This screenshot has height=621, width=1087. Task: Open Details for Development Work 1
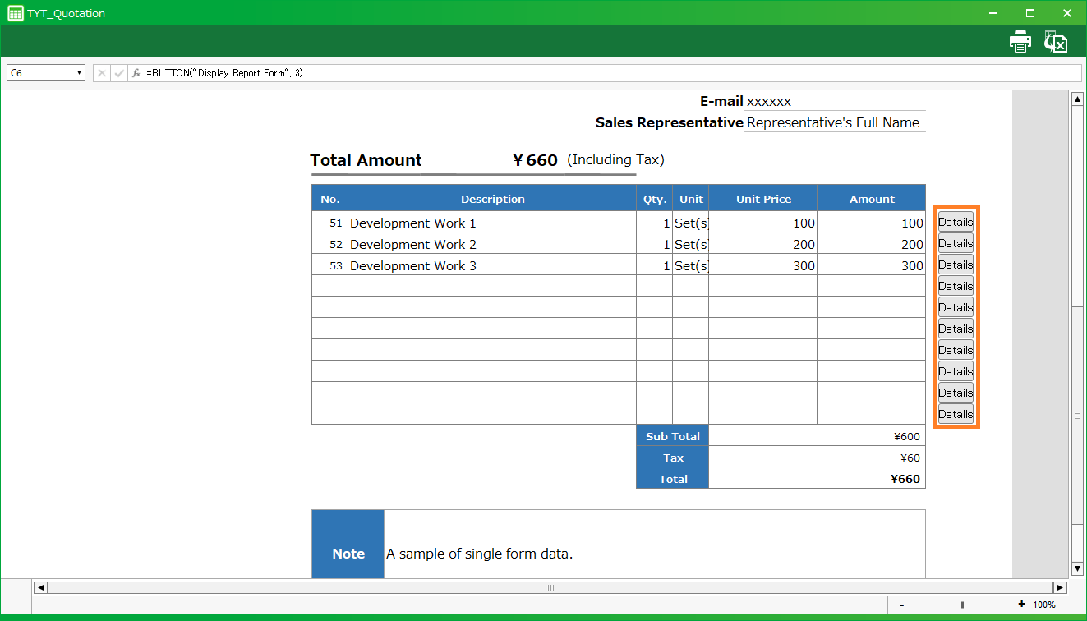coord(956,222)
